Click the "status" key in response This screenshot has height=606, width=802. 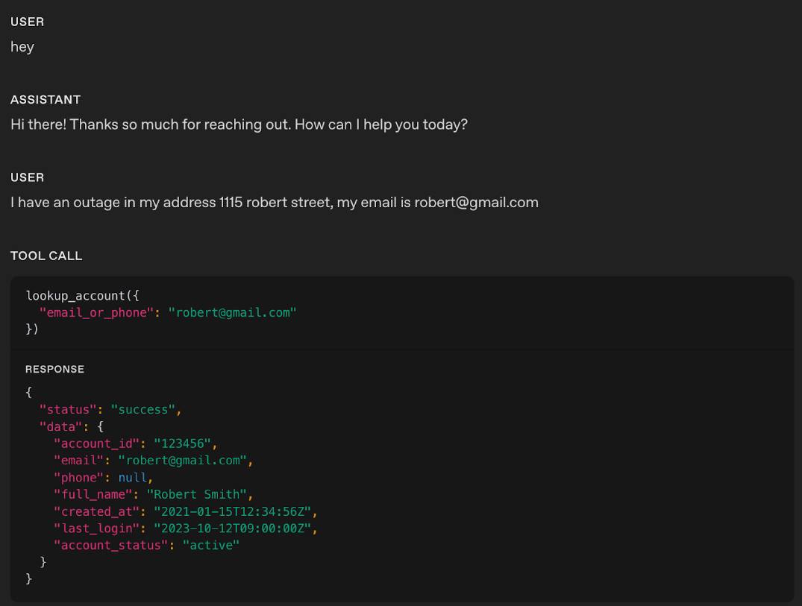[68, 409]
